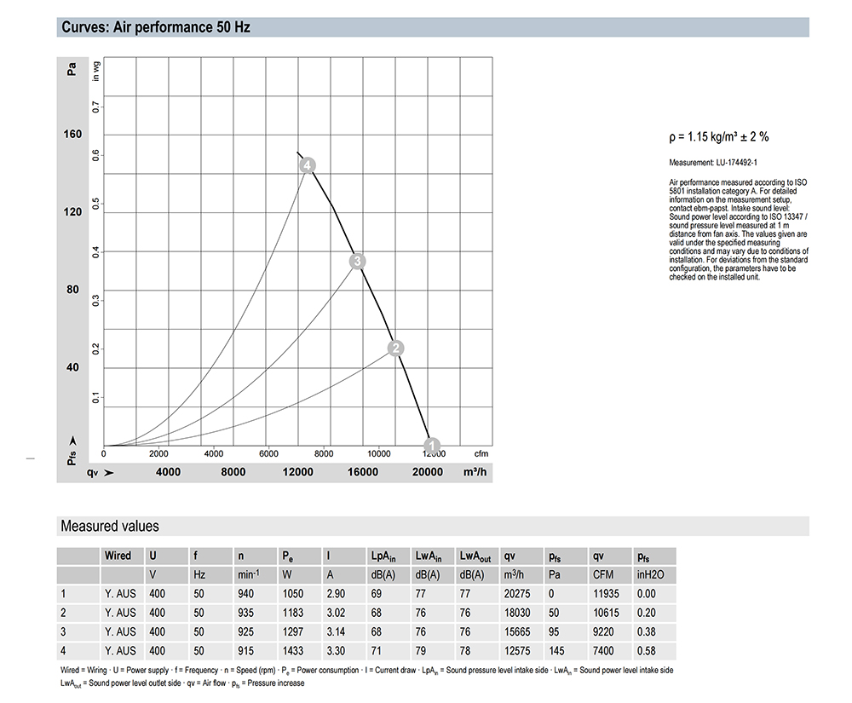This screenshot has width=852, height=703.
Task: Select operating point marker 3 on the curve
Action: (358, 261)
